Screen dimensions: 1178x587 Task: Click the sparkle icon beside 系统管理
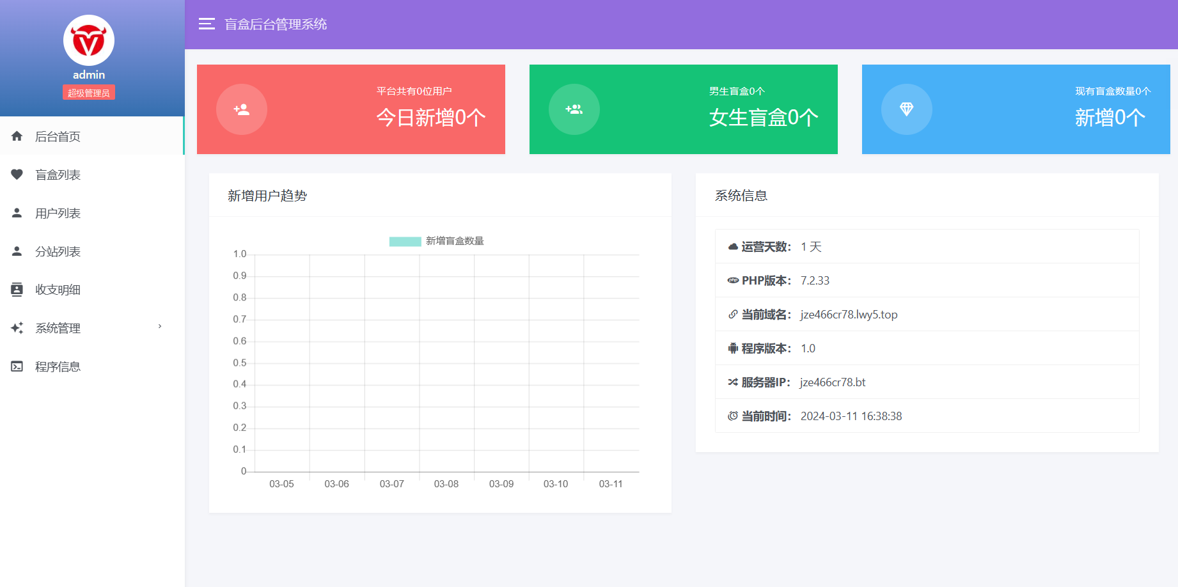tap(17, 328)
